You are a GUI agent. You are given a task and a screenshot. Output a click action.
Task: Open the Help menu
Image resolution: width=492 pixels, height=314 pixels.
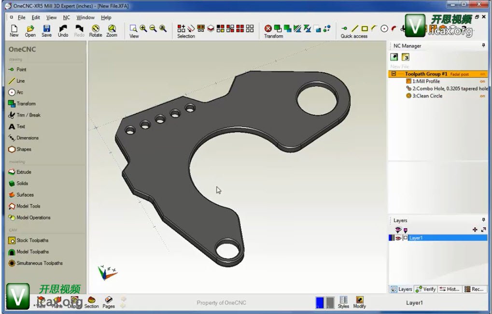point(106,17)
